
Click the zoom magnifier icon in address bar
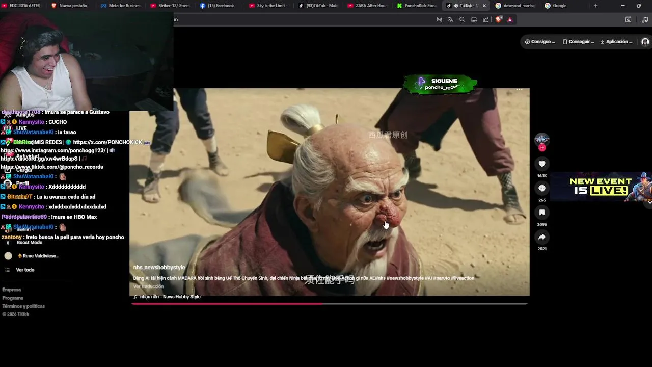pos(462,19)
